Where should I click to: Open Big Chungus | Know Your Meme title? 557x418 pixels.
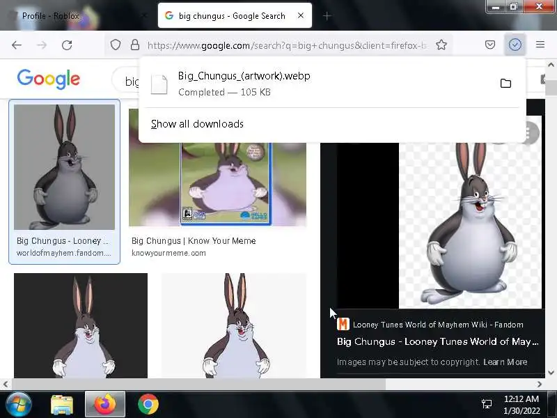[x=194, y=241]
